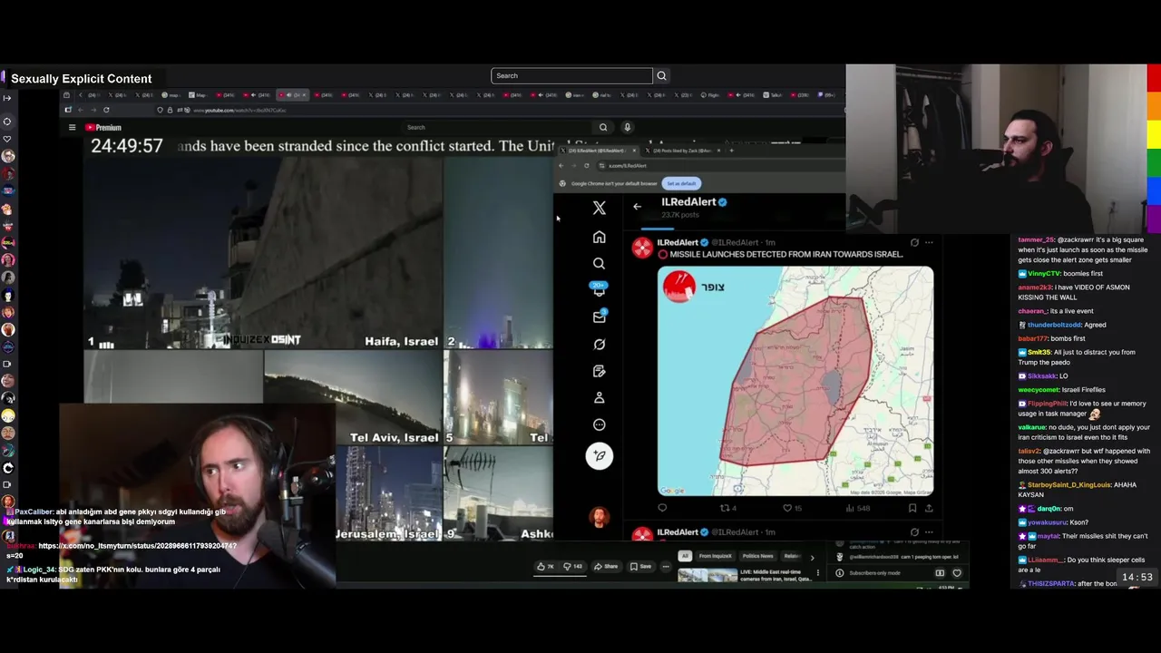This screenshot has height=653, width=1161.
Task: Click heart reaction in live chat
Action: pos(957,573)
